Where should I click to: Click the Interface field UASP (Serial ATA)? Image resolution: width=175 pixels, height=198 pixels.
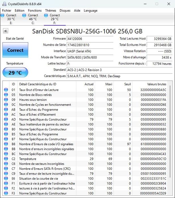(90, 51)
